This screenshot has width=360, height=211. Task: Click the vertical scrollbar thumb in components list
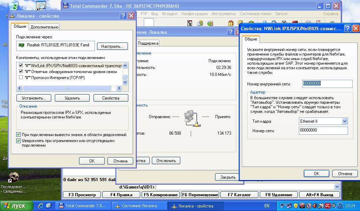[x=125, y=77]
